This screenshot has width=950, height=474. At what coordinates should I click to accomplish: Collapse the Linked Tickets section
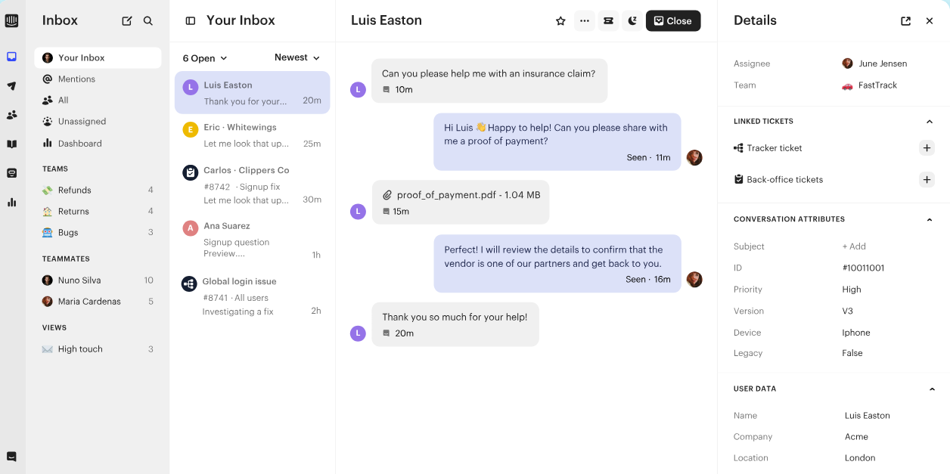pyautogui.click(x=930, y=121)
